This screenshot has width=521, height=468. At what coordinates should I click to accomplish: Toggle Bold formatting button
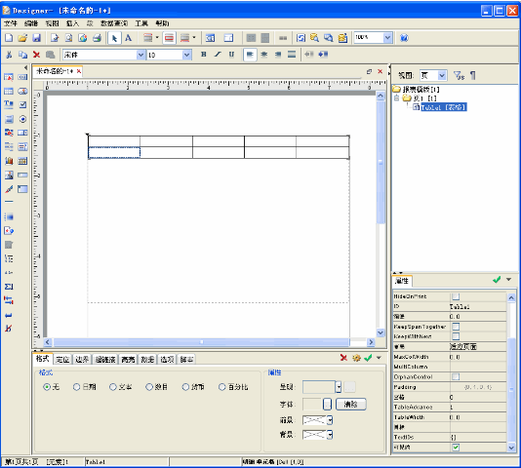tap(204, 55)
